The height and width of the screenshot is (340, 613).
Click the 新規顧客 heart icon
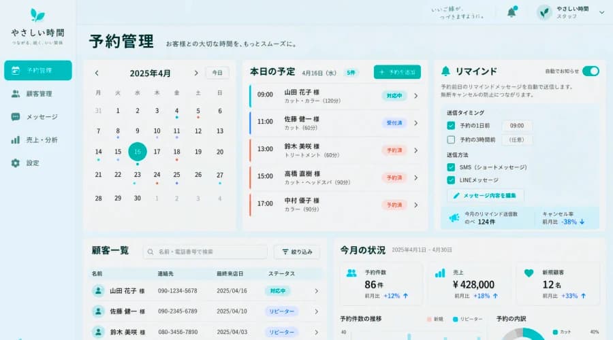529,273
